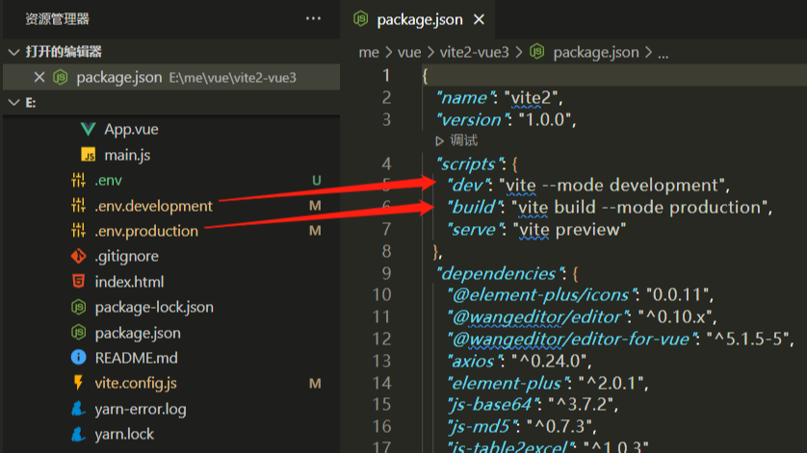807x453 pixels.
Task: Click the git icon next to .gitignore
Action: point(79,257)
